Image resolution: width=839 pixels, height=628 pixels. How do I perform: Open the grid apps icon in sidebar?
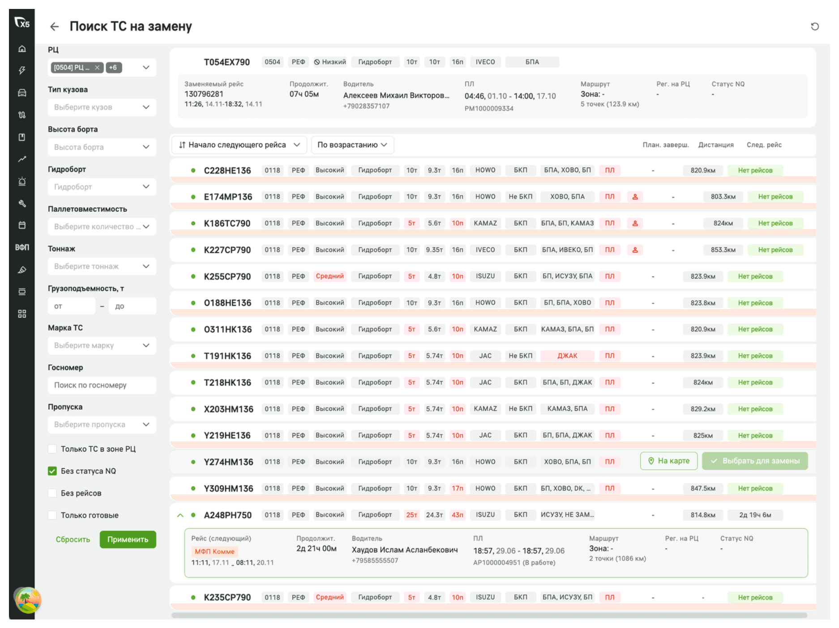click(22, 314)
